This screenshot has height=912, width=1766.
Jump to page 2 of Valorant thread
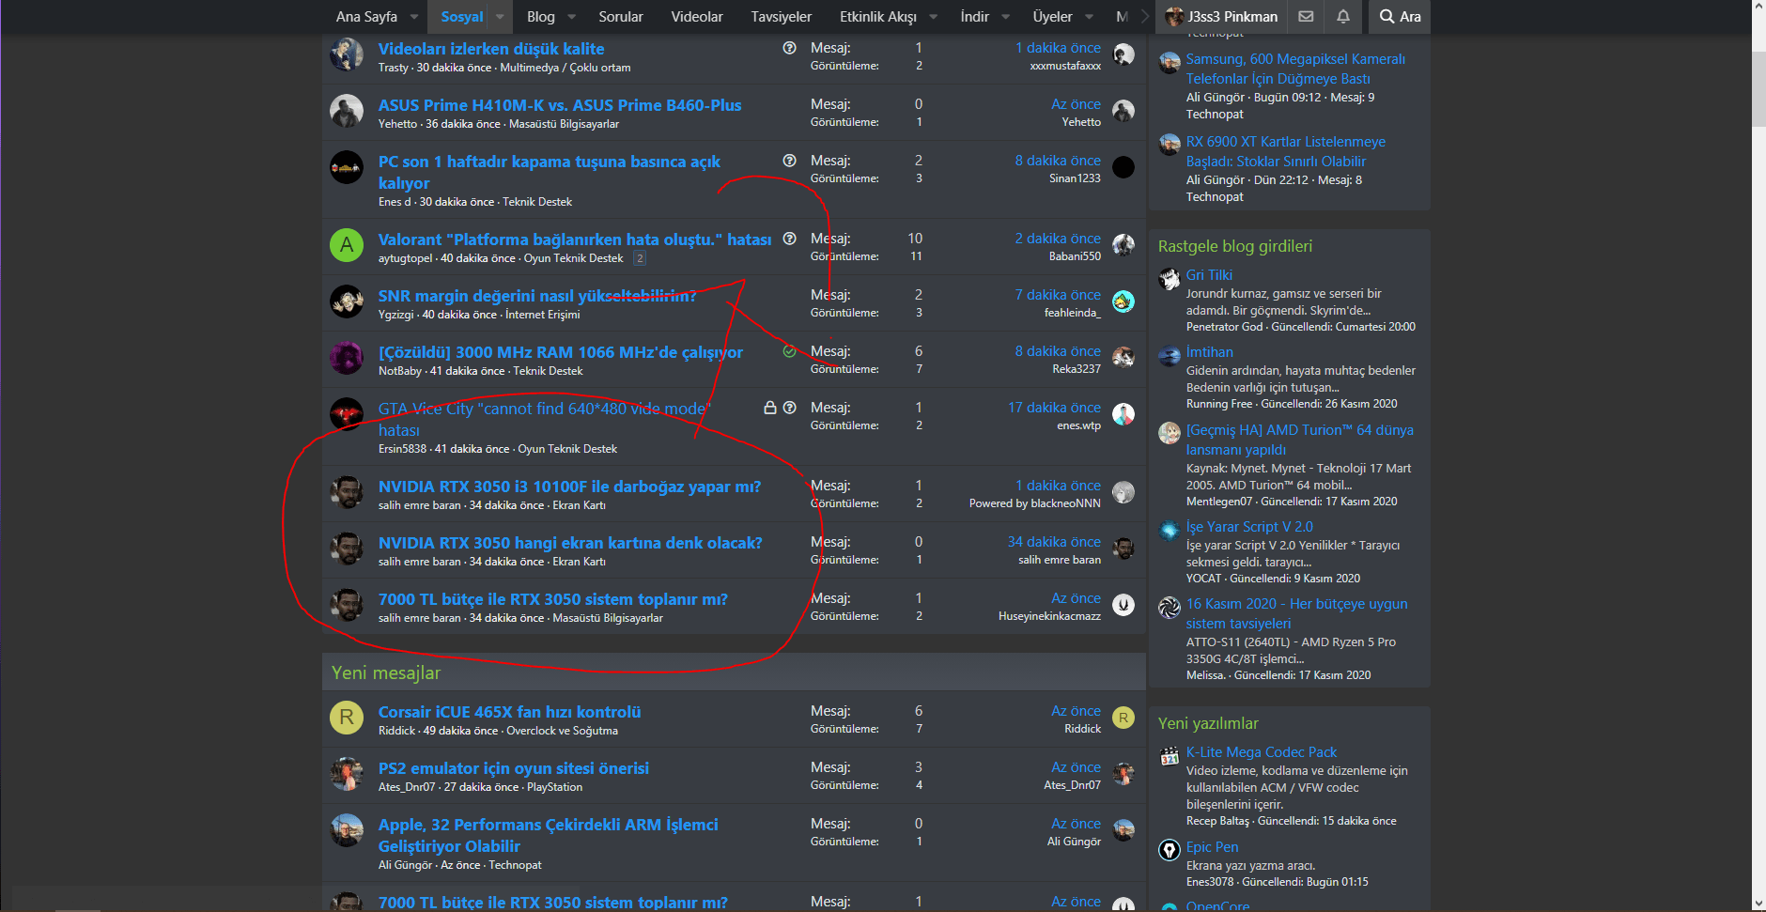640,258
